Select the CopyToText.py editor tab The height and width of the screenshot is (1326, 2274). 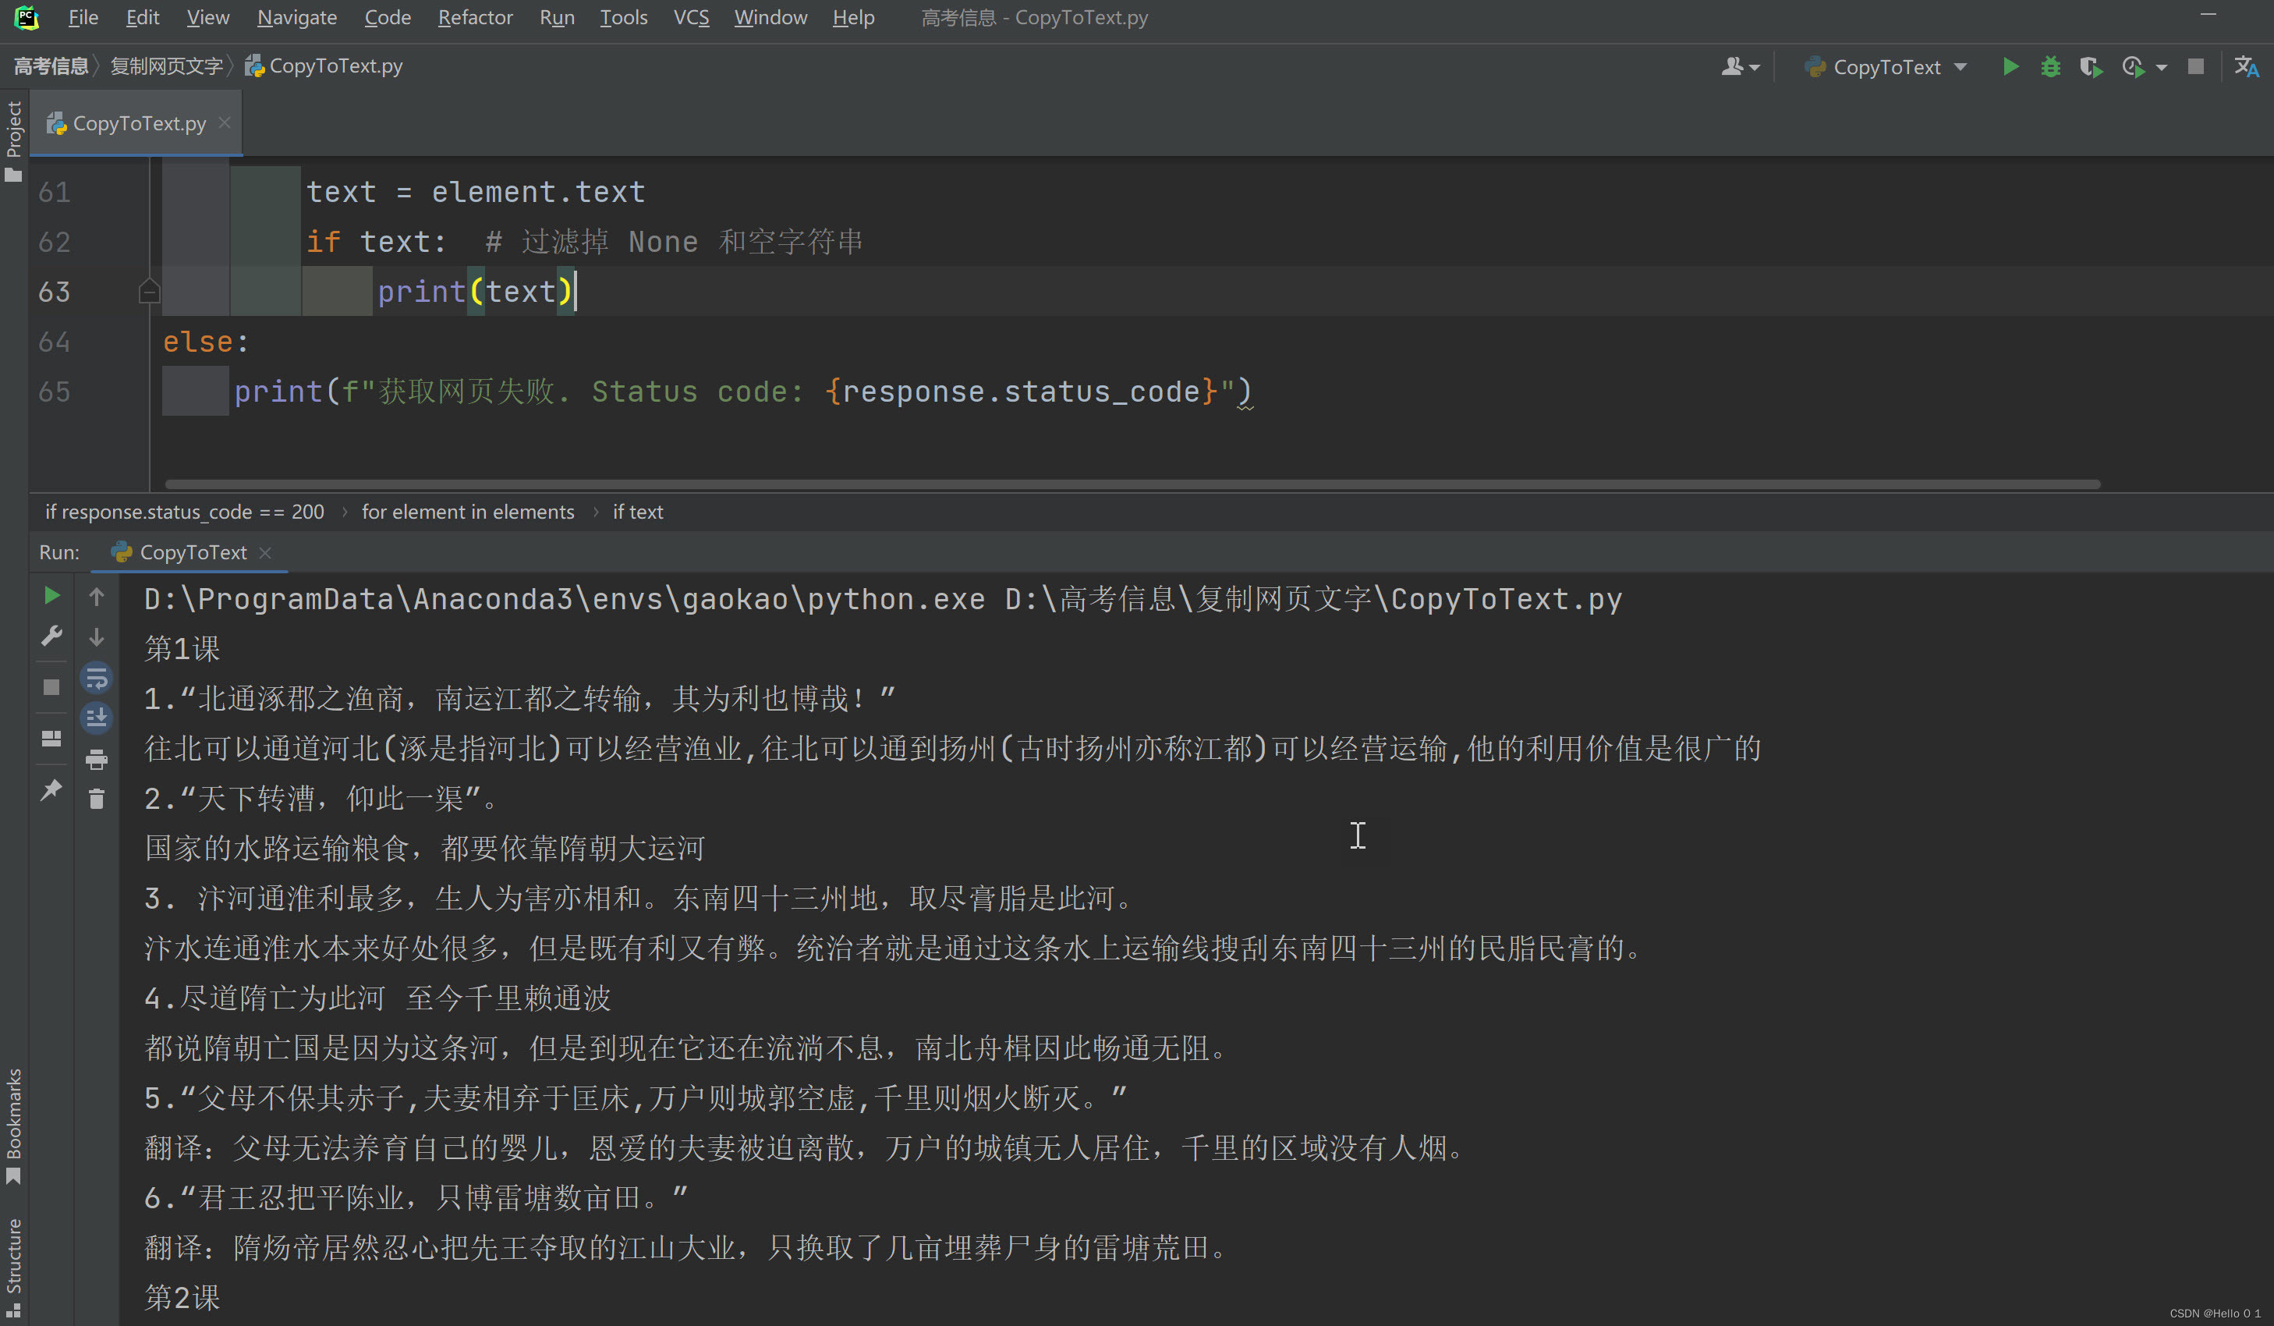click(139, 124)
